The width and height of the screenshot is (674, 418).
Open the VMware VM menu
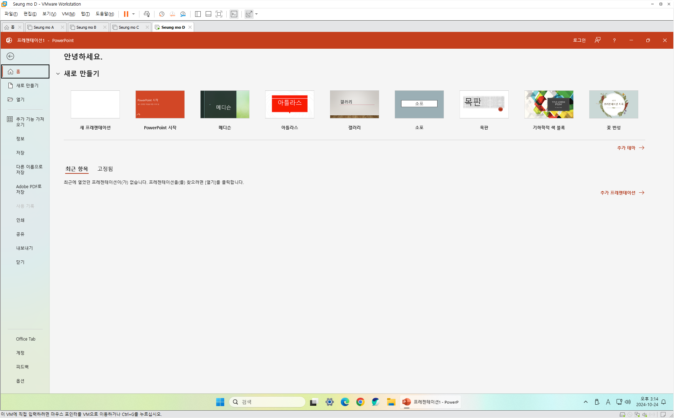[68, 14]
